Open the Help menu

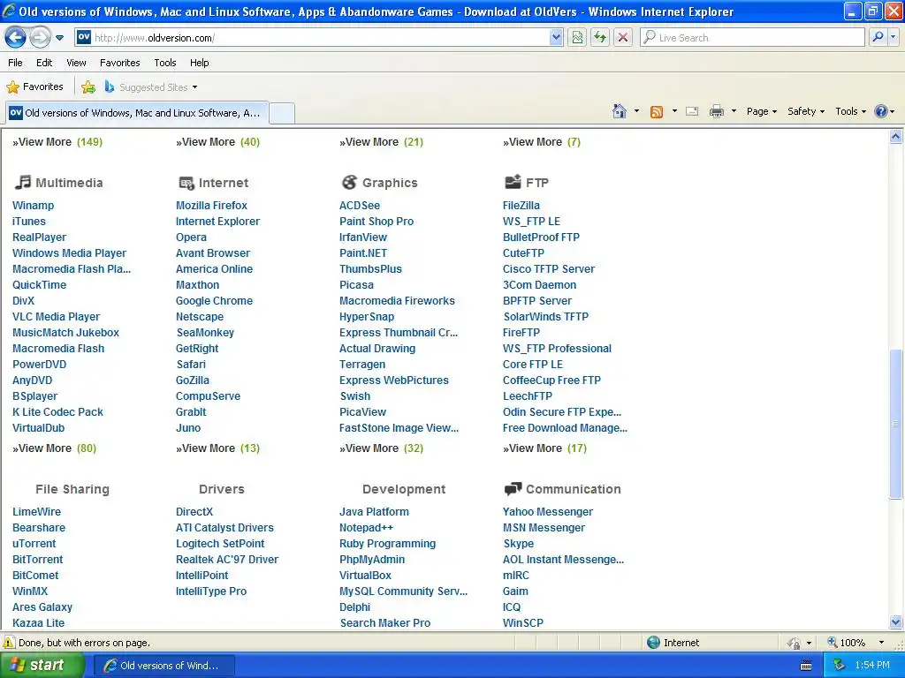[199, 63]
